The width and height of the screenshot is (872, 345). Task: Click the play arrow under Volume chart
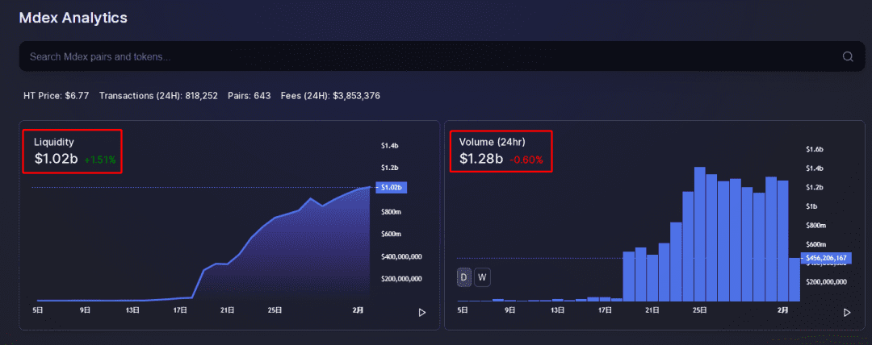[847, 313]
